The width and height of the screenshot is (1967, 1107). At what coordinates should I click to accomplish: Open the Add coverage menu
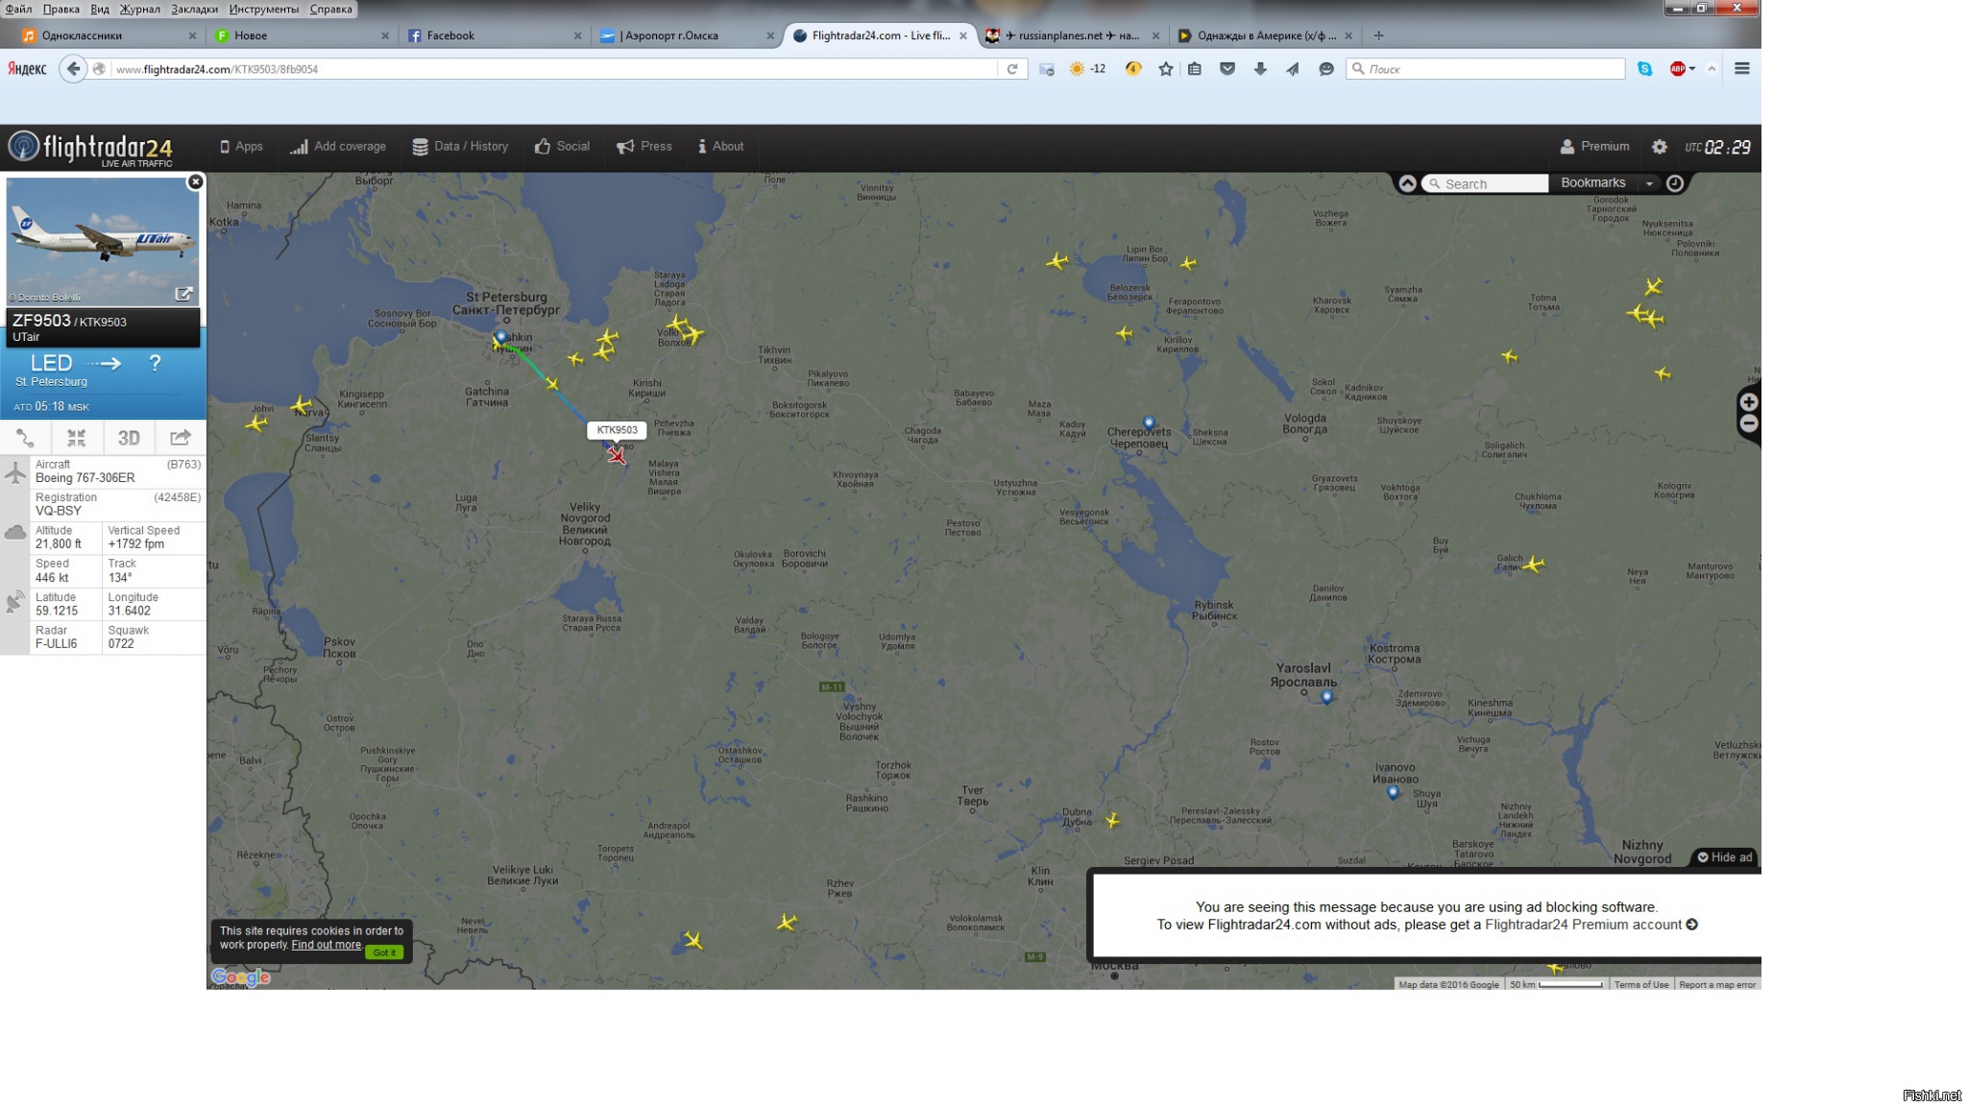click(338, 147)
